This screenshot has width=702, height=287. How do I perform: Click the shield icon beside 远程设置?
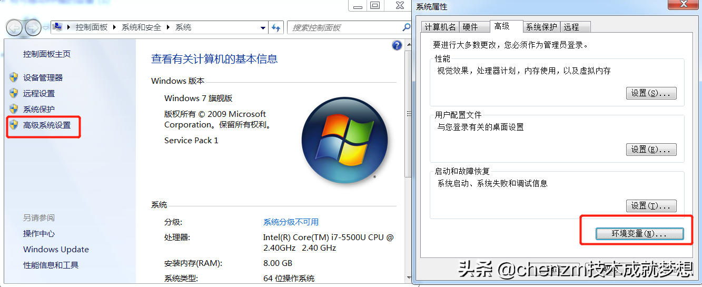[14, 93]
